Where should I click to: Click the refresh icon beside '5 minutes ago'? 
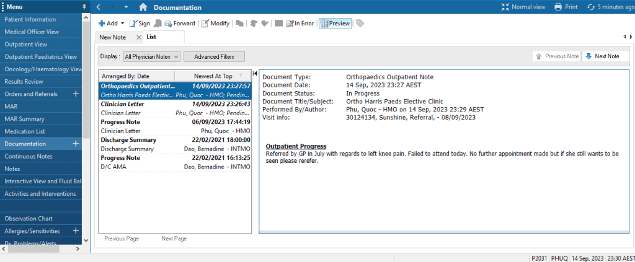[x=590, y=7]
